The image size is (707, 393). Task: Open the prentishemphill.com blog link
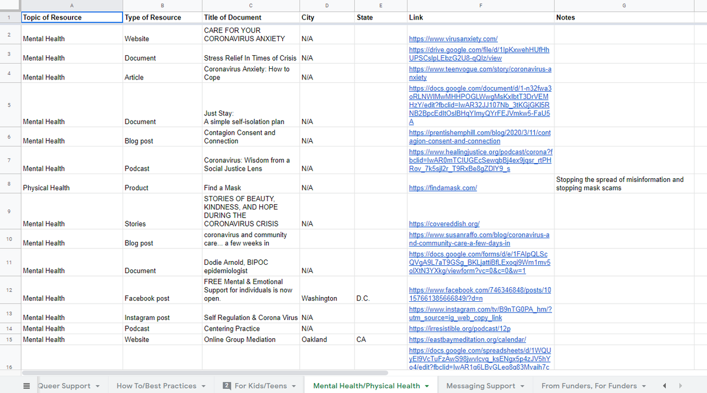(x=480, y=136)
